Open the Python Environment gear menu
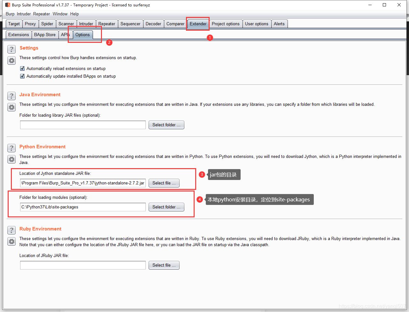The image size is (409, 312). click(12, 159)
